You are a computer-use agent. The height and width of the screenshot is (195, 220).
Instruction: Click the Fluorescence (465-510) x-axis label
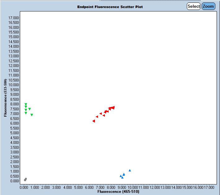pyautogui.click(x=118, y=192)
